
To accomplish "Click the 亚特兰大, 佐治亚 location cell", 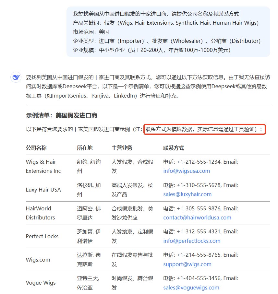I will [88, 283].
